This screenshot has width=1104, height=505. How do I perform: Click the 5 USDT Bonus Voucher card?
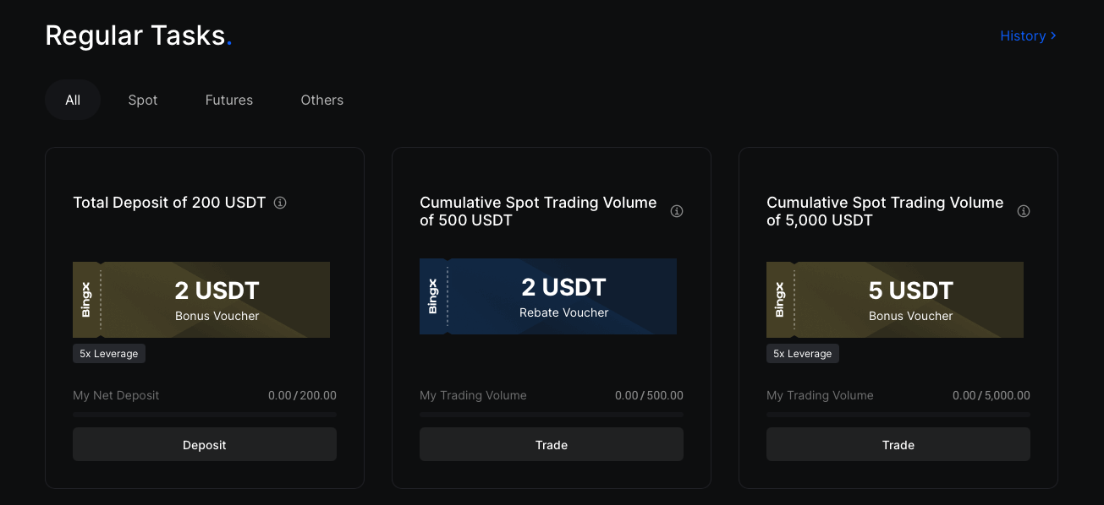tap(895, 300)
